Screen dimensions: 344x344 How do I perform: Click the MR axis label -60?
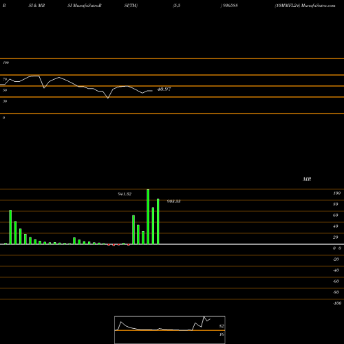point(336,281)
